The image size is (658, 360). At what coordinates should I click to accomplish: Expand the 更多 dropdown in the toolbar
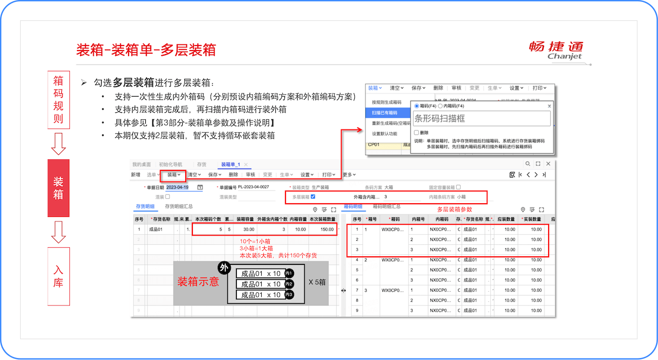(x=347, y=174)
